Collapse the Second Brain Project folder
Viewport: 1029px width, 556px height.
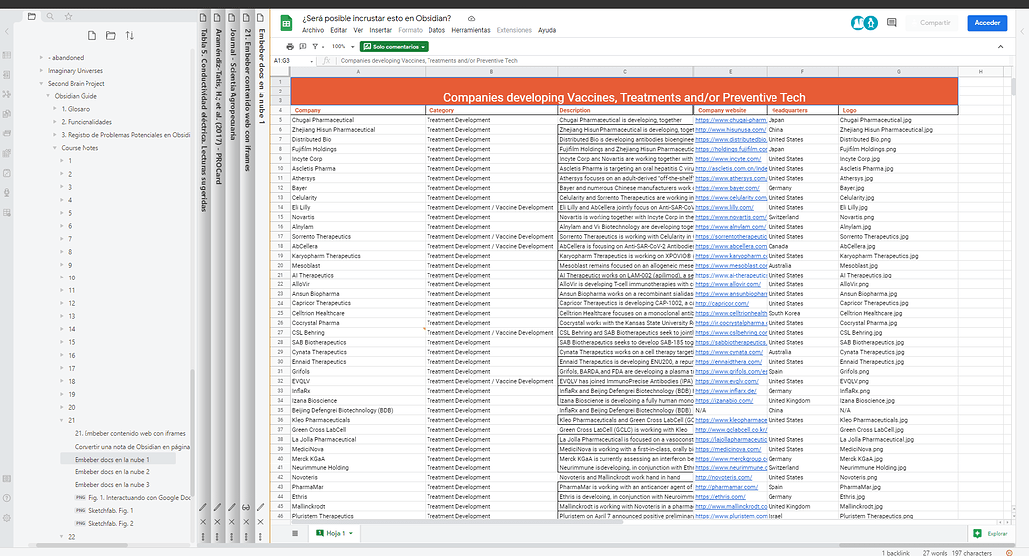[41, 84]
